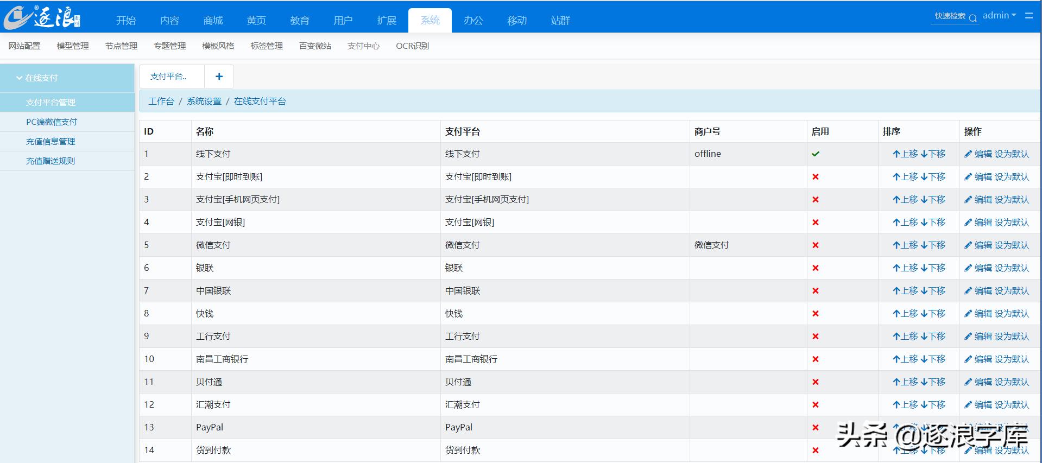Move 线下支付 down with 下移 arrow

[x=933, y=154]
